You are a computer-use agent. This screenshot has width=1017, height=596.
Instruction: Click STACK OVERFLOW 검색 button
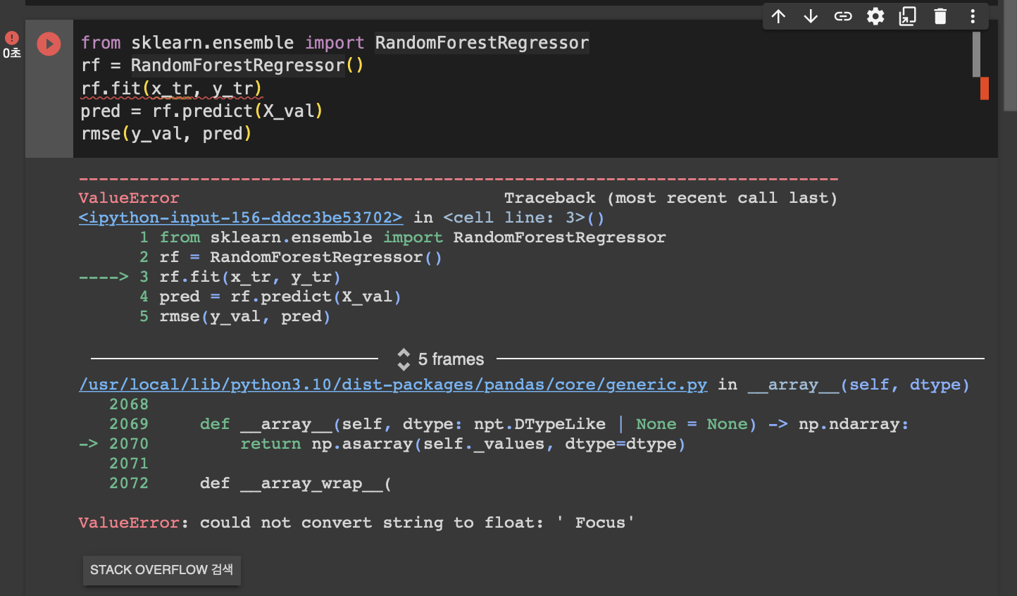point(161,570)
